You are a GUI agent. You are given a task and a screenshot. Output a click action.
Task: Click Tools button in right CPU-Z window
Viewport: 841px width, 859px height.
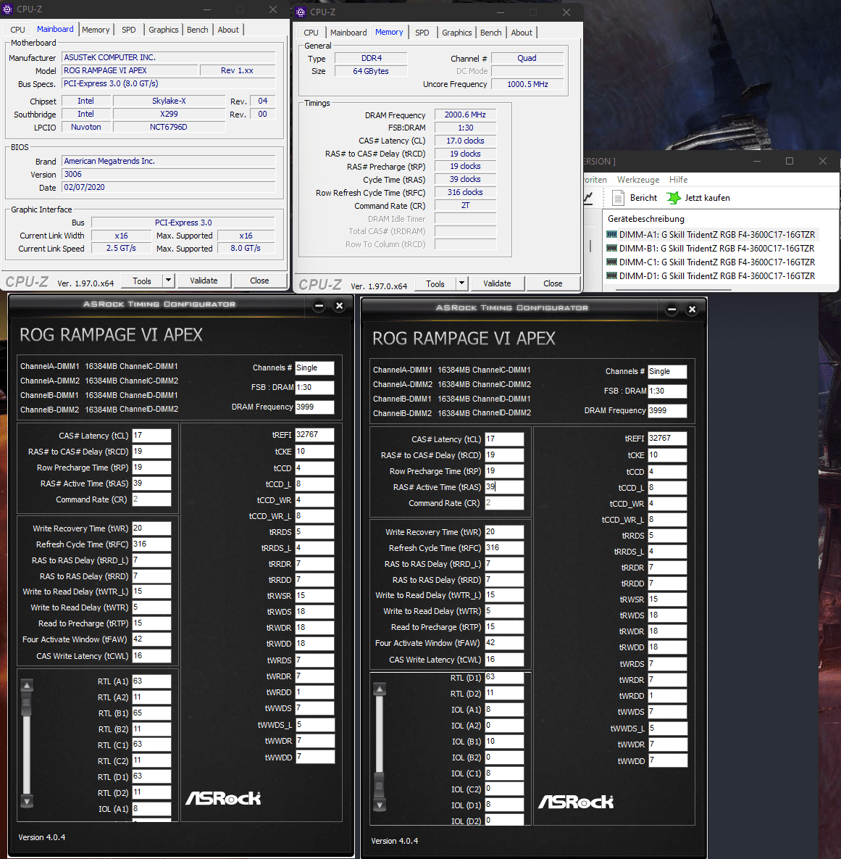coord(435,283)
